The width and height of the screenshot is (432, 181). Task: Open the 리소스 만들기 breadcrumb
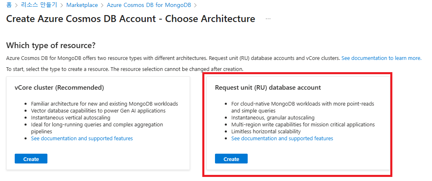tap(38, 5)
